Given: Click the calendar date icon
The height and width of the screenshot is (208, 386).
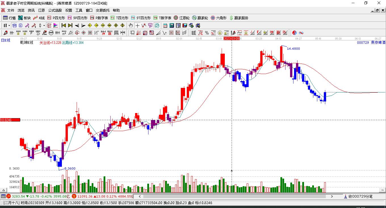Looking at the screenshot, I should coord(165,25).
